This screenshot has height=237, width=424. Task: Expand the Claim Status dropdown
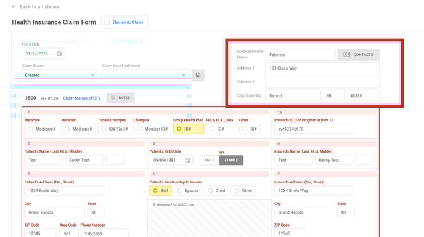click(59, 75)
